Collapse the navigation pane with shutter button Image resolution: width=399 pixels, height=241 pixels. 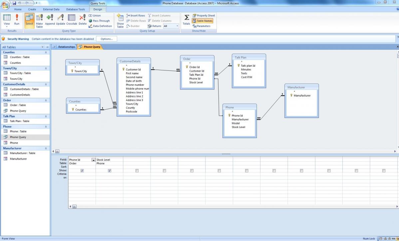[x=47, y=47]
